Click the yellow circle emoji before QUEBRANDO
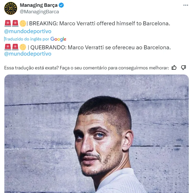The height and width of the screenshot is (193, 190). click(23, 47)
